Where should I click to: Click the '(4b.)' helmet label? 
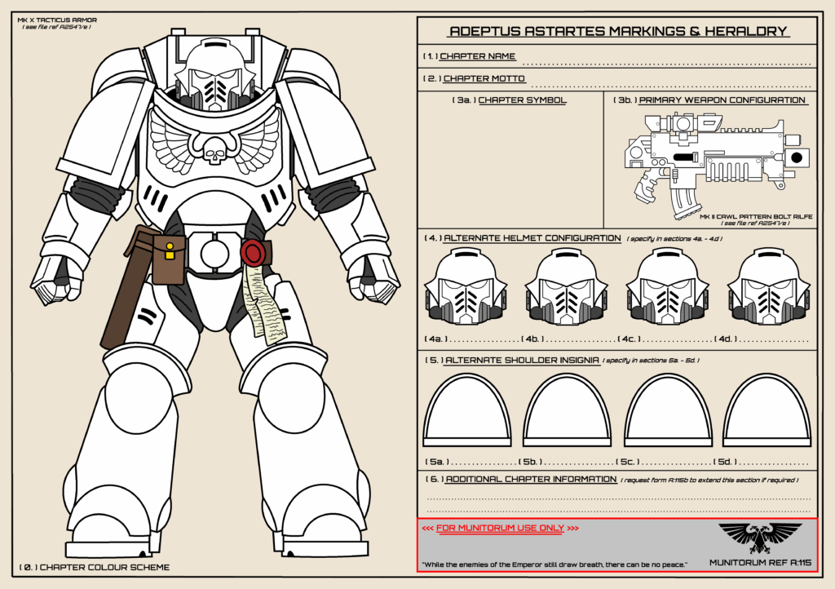(x=533, y=339)
